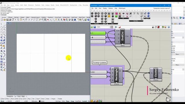
Task: Click the Cluster component
Action: point(156,74)
